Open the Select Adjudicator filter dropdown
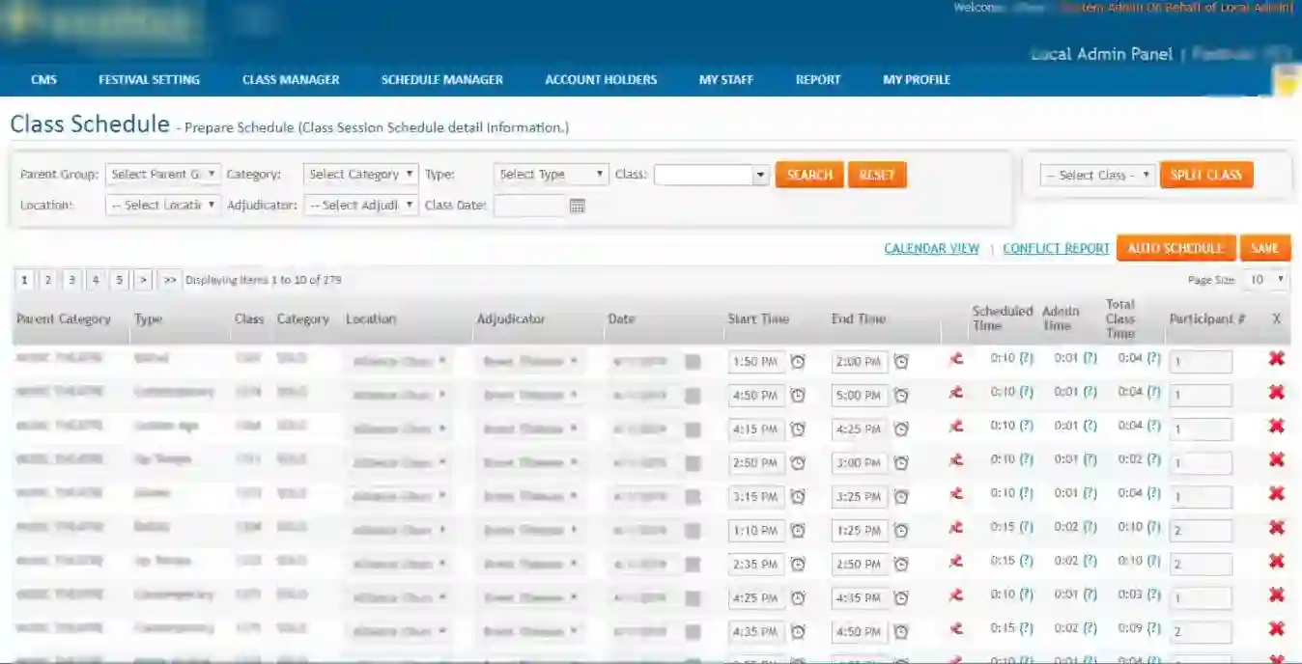 point(360,206)
